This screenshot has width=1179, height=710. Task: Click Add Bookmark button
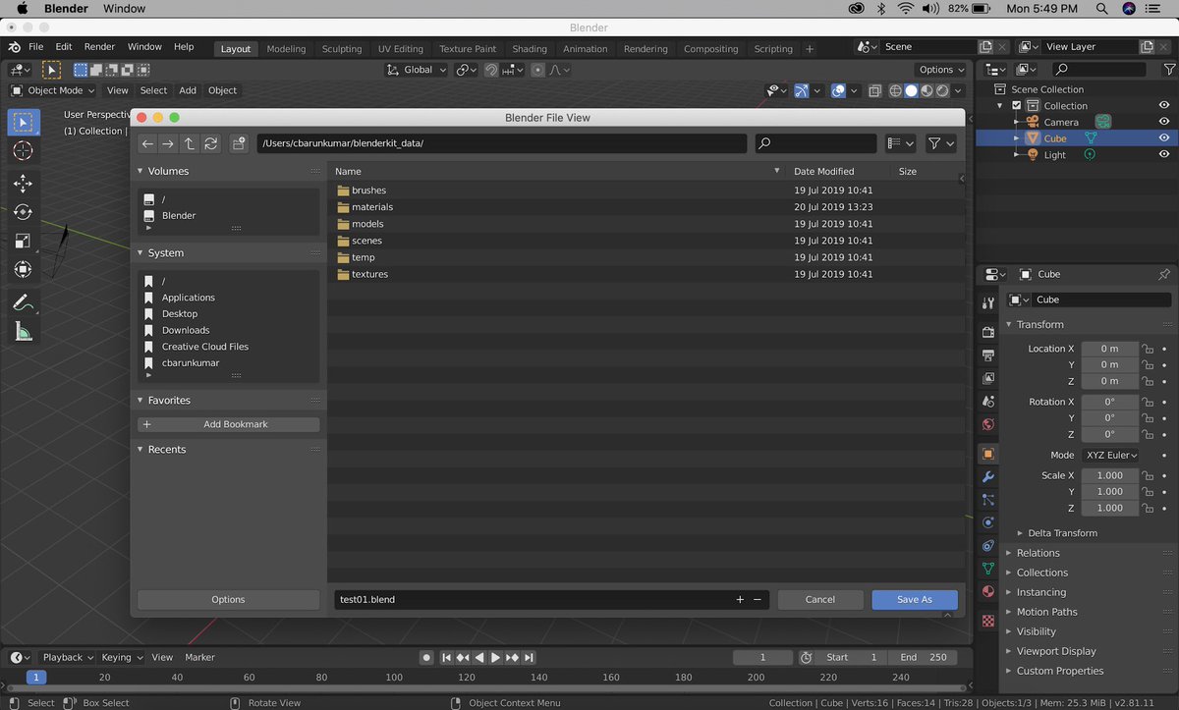tap(228, 424)
